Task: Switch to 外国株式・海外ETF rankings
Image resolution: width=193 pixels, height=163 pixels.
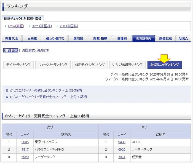Action: pyautogui.click(x=36, y=50)
